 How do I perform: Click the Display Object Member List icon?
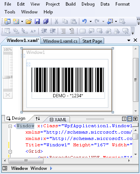pyautogui.click(x=7, y=31)
